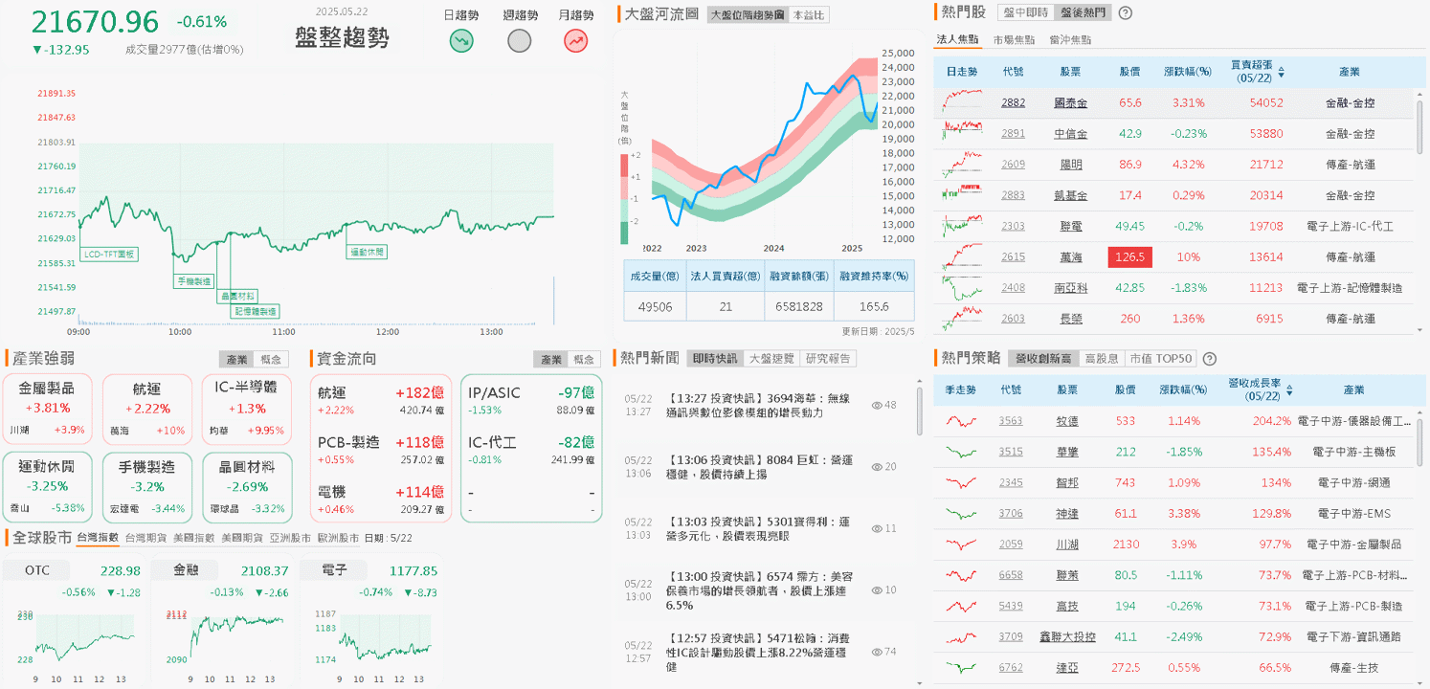
Task: Open 晶圓材料 sector card
Action: (x=246, y=487)
